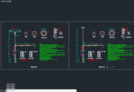Open the viewport controls label in the top-left corner
The height and width of the screenshot is (92, 134).
click(6, 1)
